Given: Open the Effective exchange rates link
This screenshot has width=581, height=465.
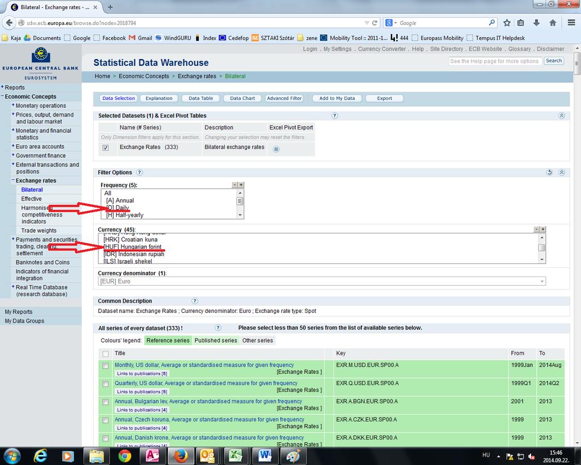Looking at the screenshot, I should pos(32,199).
